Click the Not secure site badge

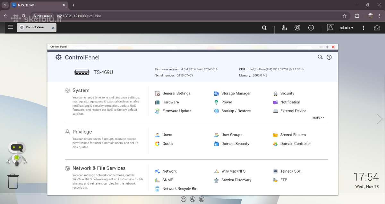coord(42,16)
